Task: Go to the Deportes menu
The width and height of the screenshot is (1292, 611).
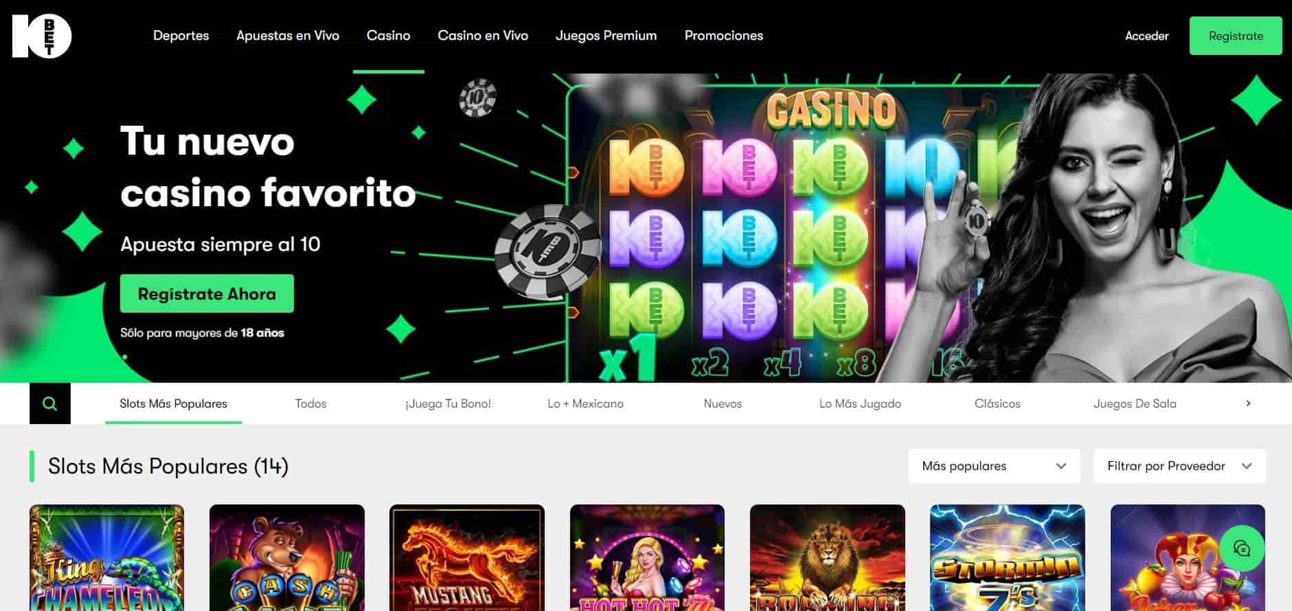Action: pos(181,36)
